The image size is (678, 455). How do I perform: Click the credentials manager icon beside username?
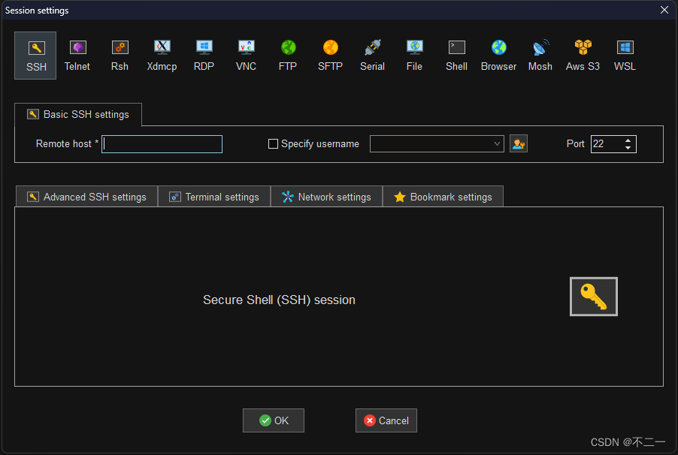coord(518,143)
